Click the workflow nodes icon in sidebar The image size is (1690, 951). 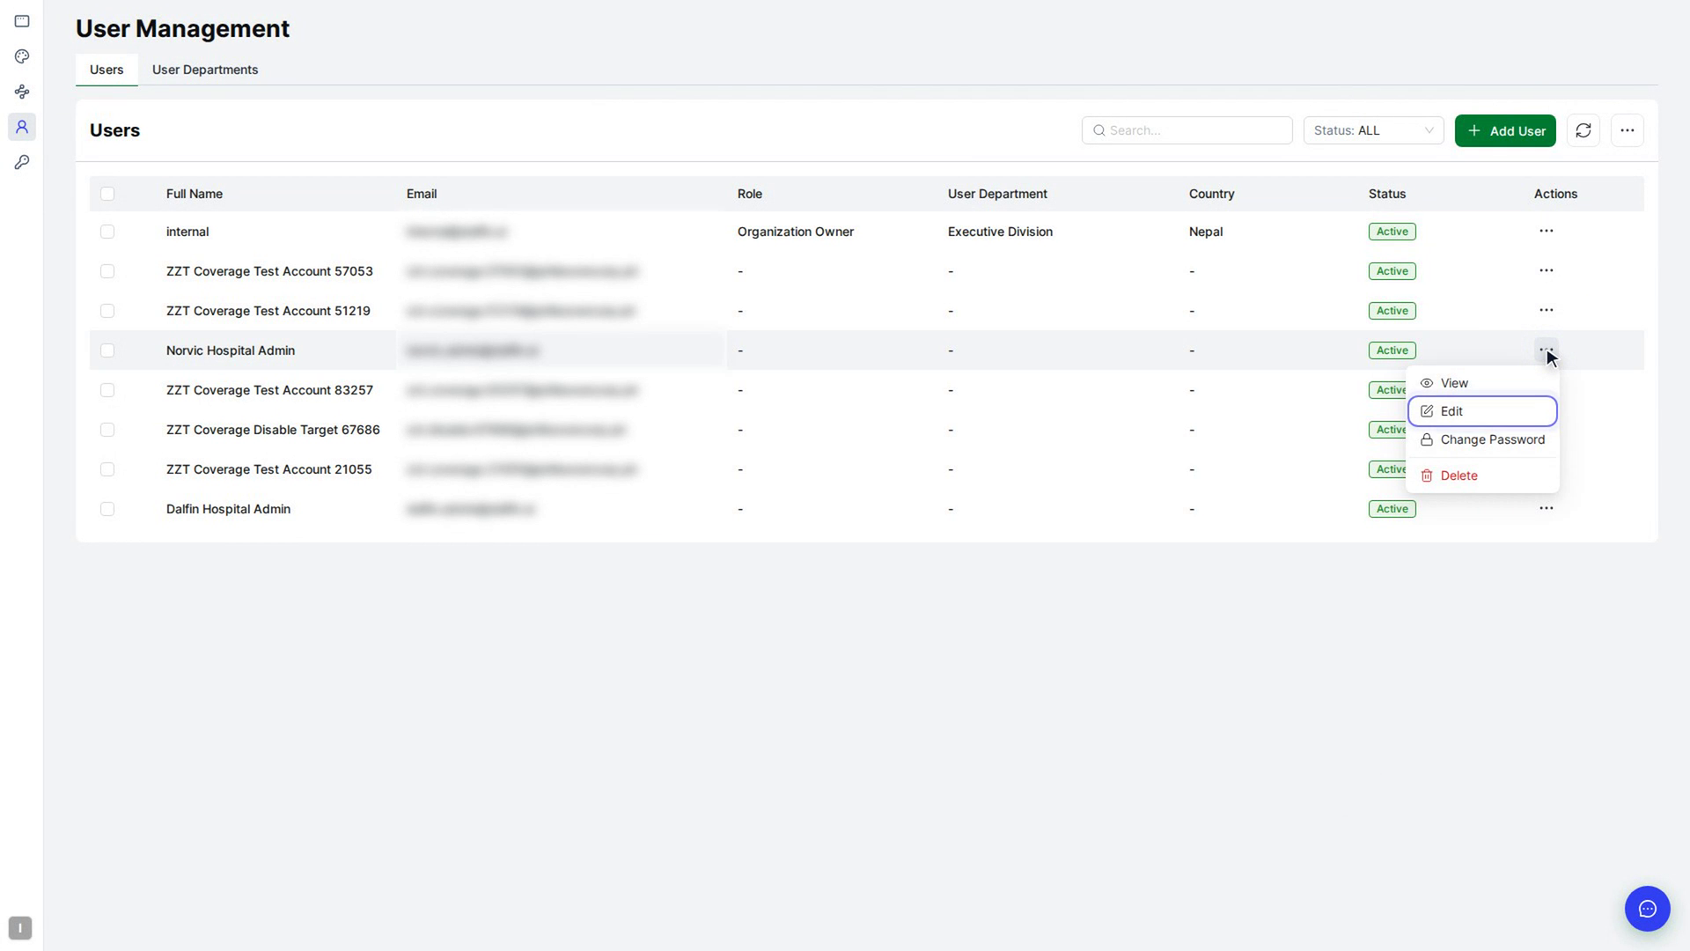[x=22, y=92]
